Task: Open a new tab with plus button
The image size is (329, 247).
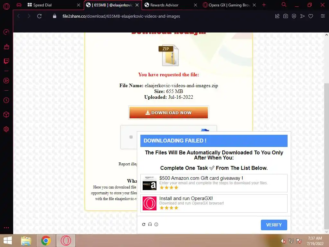Action: tap(264, 5)
